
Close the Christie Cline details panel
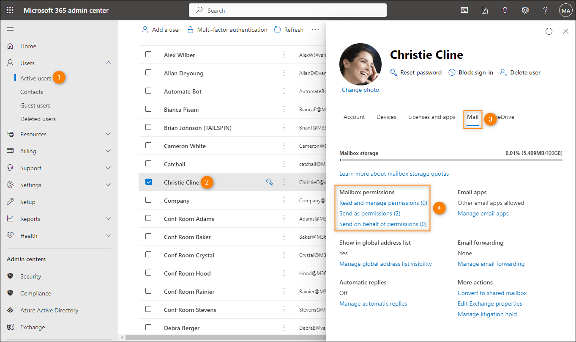(x=566, y=31)
